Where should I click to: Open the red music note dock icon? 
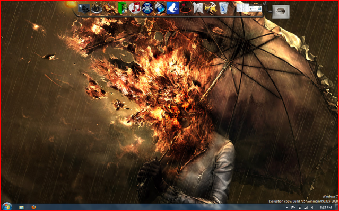[x=134, y=8]
